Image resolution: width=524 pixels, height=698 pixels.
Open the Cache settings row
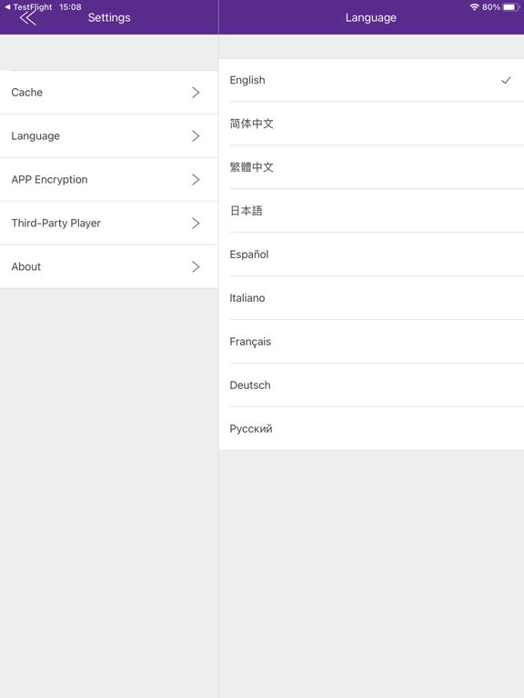[109, 92]
